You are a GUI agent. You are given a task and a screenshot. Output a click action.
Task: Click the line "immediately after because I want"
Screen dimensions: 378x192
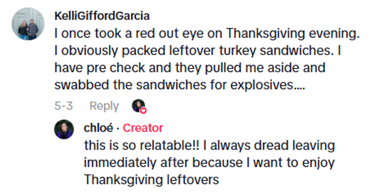point(209,163)
